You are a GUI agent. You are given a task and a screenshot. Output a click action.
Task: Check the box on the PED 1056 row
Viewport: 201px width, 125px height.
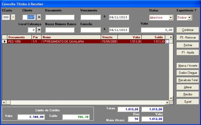point(167,42)
